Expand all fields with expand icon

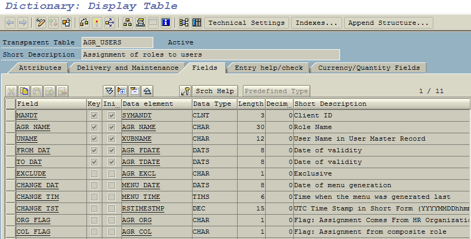pos(122,91)
